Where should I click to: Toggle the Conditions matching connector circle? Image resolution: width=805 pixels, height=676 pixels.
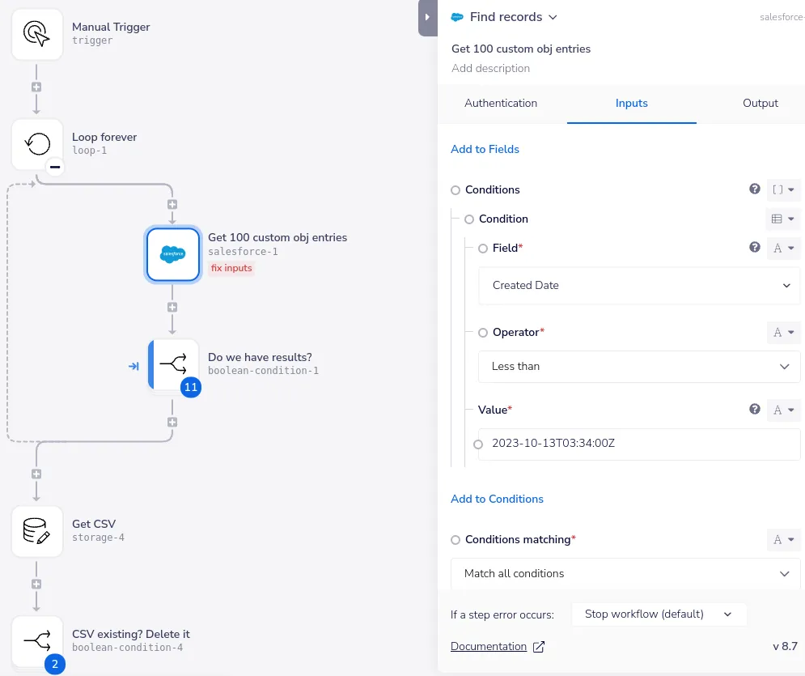coord(455,540)
